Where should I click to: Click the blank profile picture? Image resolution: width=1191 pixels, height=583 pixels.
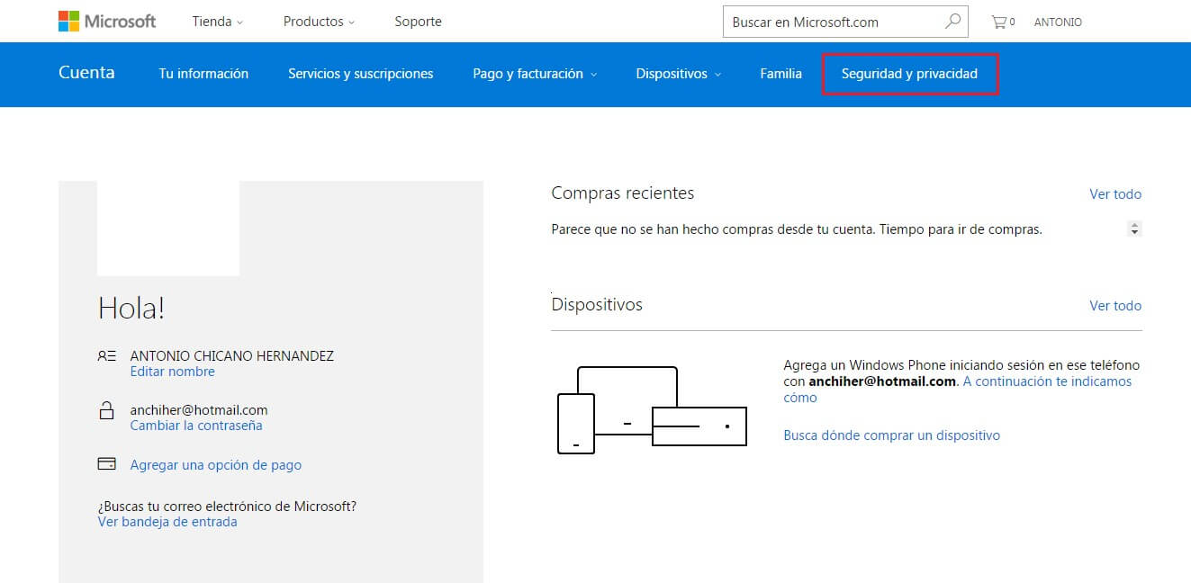tap(168, 228)
